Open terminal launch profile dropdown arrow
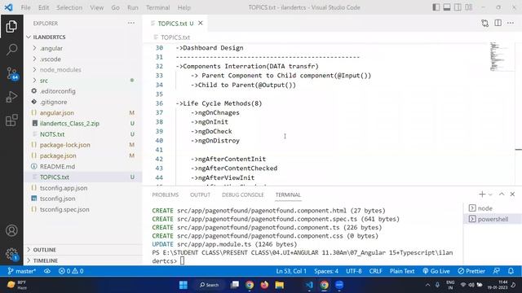The image size is (522, 293). coord(490,195)
